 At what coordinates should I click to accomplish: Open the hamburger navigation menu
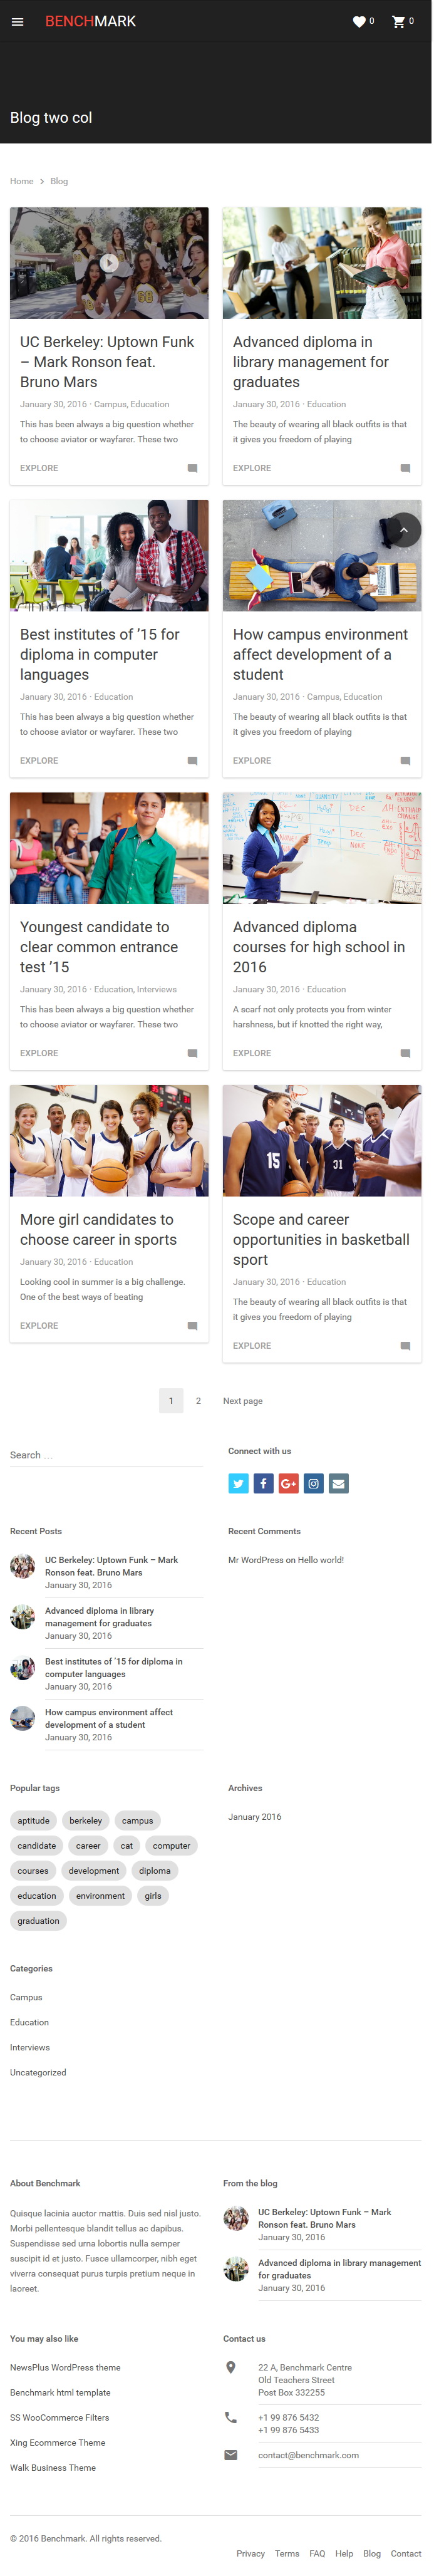(17, 21)
